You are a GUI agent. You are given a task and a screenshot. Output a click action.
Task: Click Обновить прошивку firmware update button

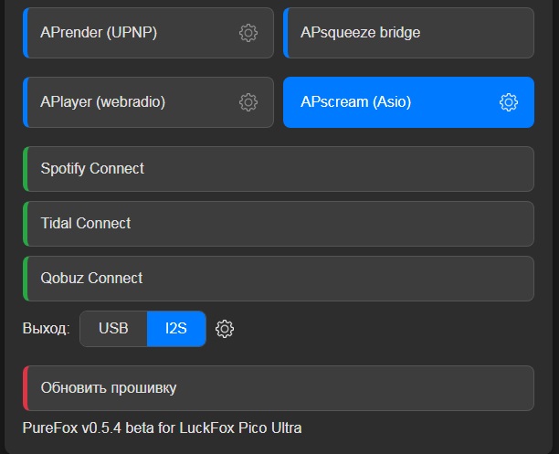279,388
